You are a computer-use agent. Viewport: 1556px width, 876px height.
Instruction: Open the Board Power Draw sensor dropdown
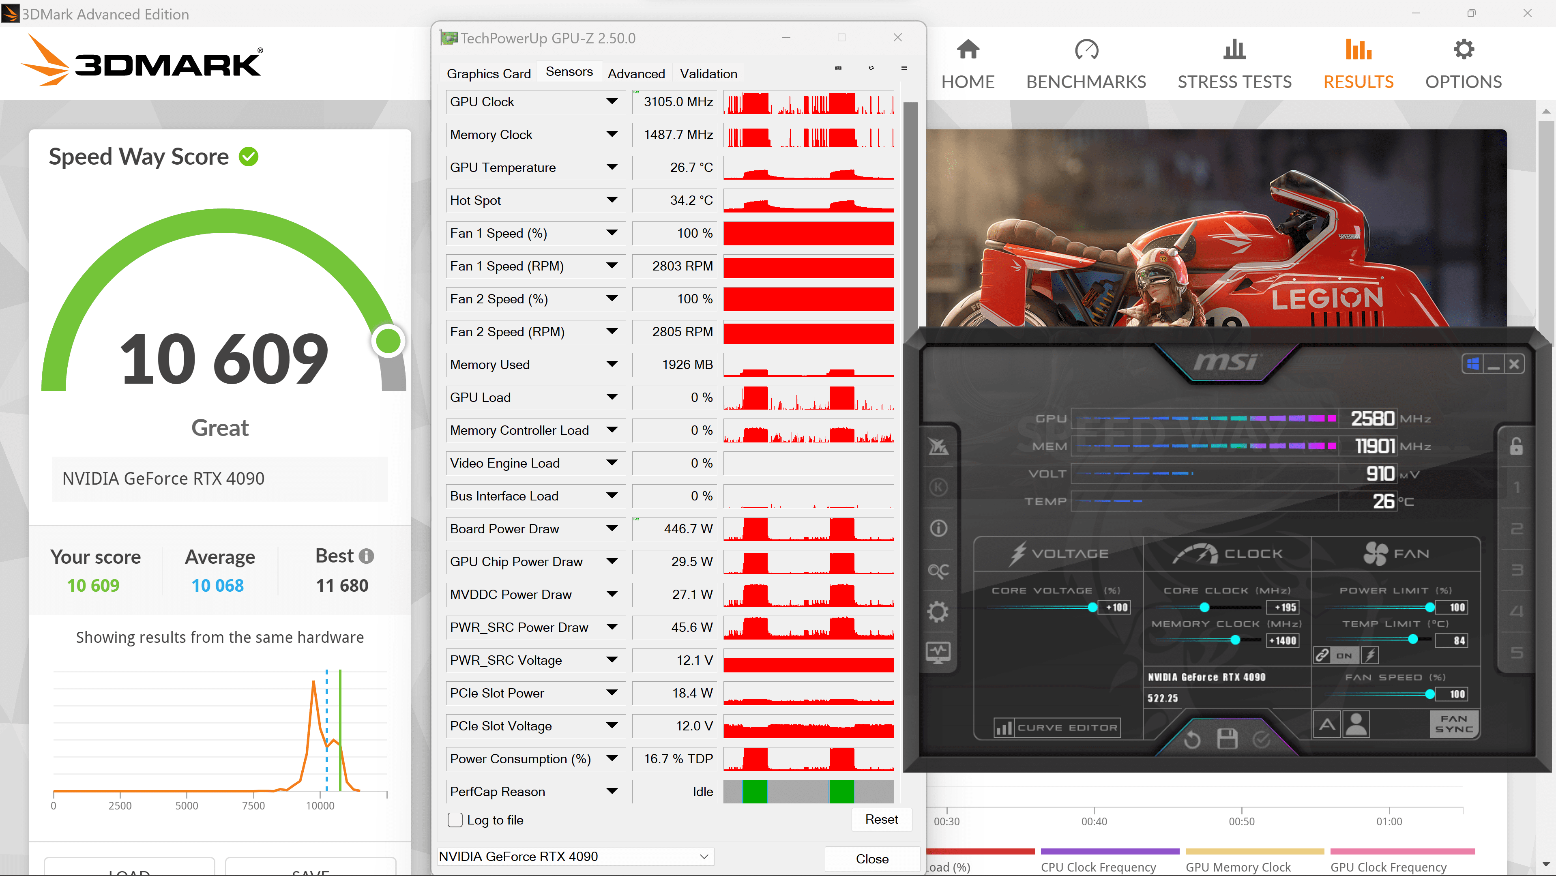coord(612,528)
